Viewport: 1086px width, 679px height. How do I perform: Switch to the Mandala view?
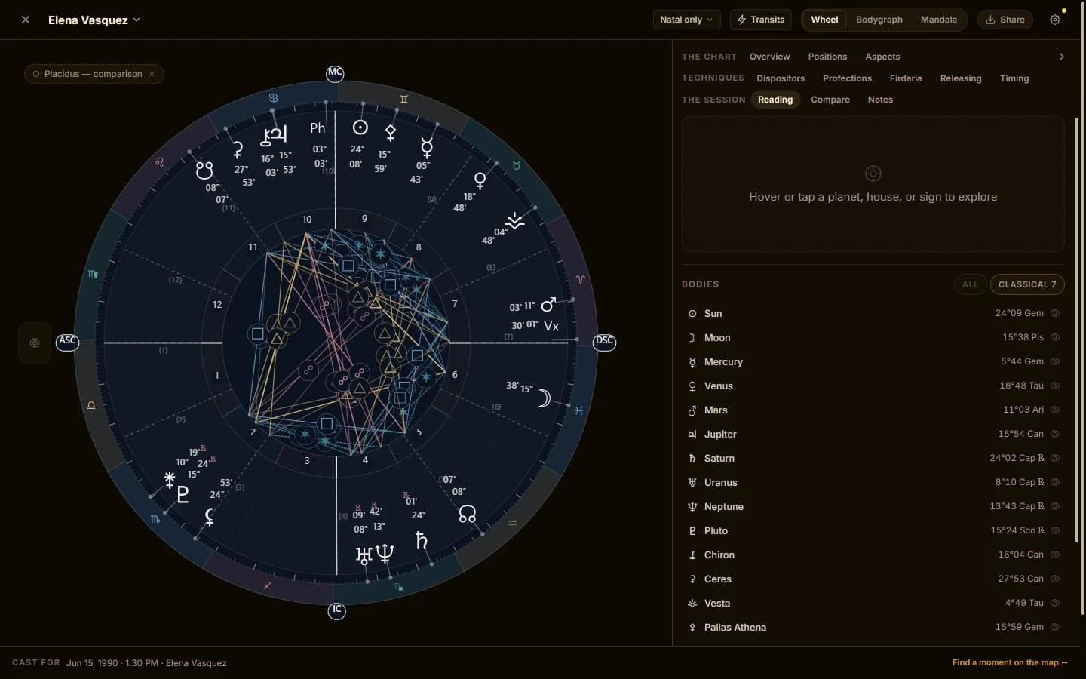point(938,20)
